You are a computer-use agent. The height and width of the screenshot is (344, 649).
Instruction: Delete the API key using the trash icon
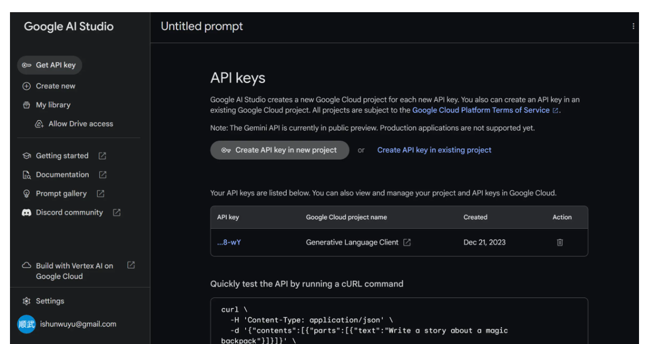coord(560,242)
